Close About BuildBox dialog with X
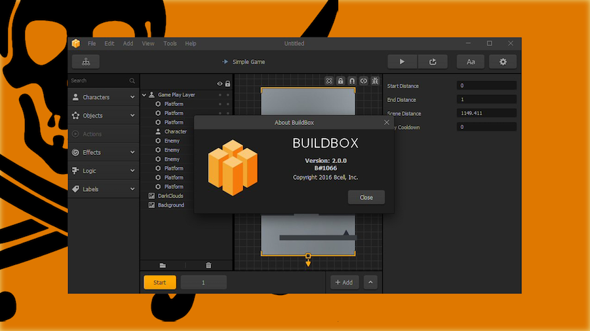 tap(386, 122)
